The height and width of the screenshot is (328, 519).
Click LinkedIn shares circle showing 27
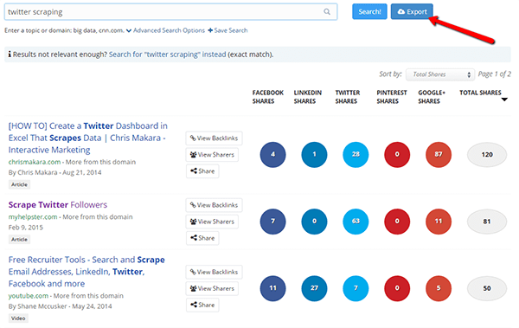tap(314, 288)
